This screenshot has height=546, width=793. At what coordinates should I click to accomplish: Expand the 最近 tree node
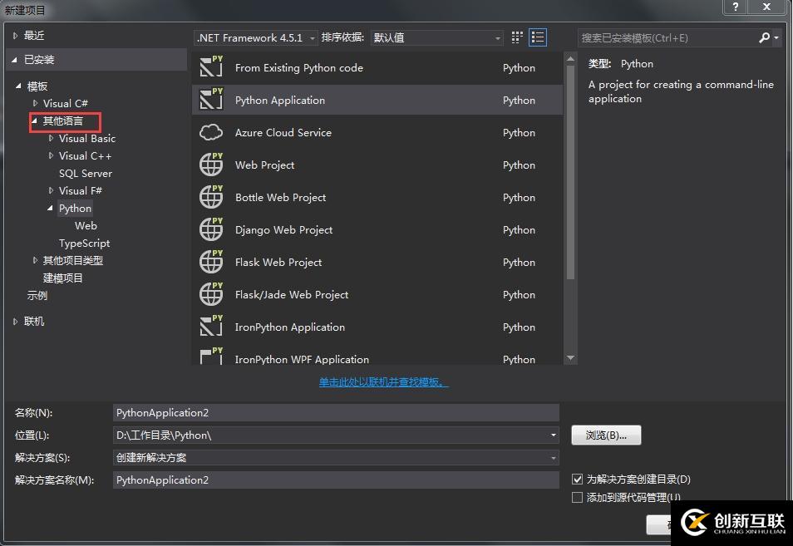tap(15, 36)
